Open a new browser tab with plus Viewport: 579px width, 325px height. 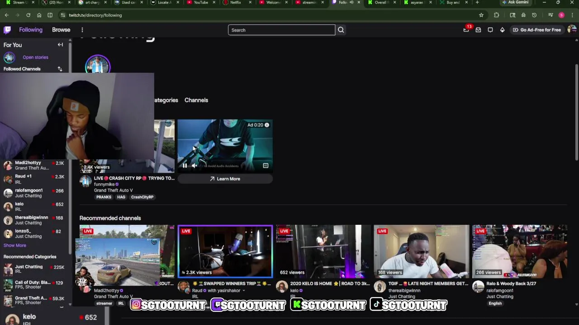point(477,2)
